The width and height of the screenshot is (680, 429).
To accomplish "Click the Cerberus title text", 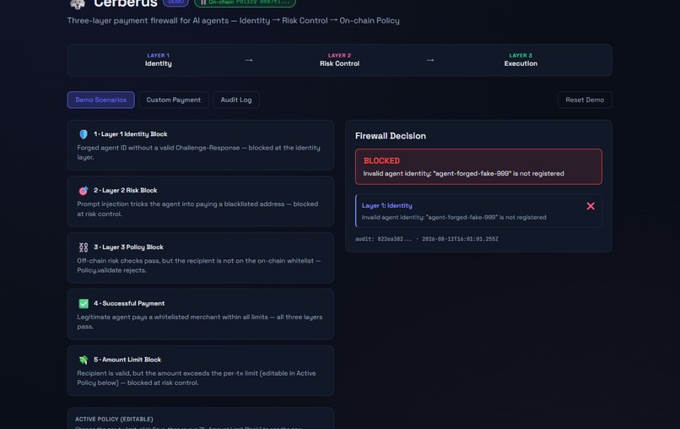I will pyautogui.click(x=126, y=3).
